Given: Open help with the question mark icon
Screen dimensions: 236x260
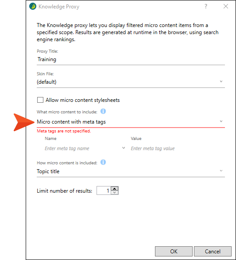Looking at the screenshot, I should pyautogui.click(x=206, y=6).
